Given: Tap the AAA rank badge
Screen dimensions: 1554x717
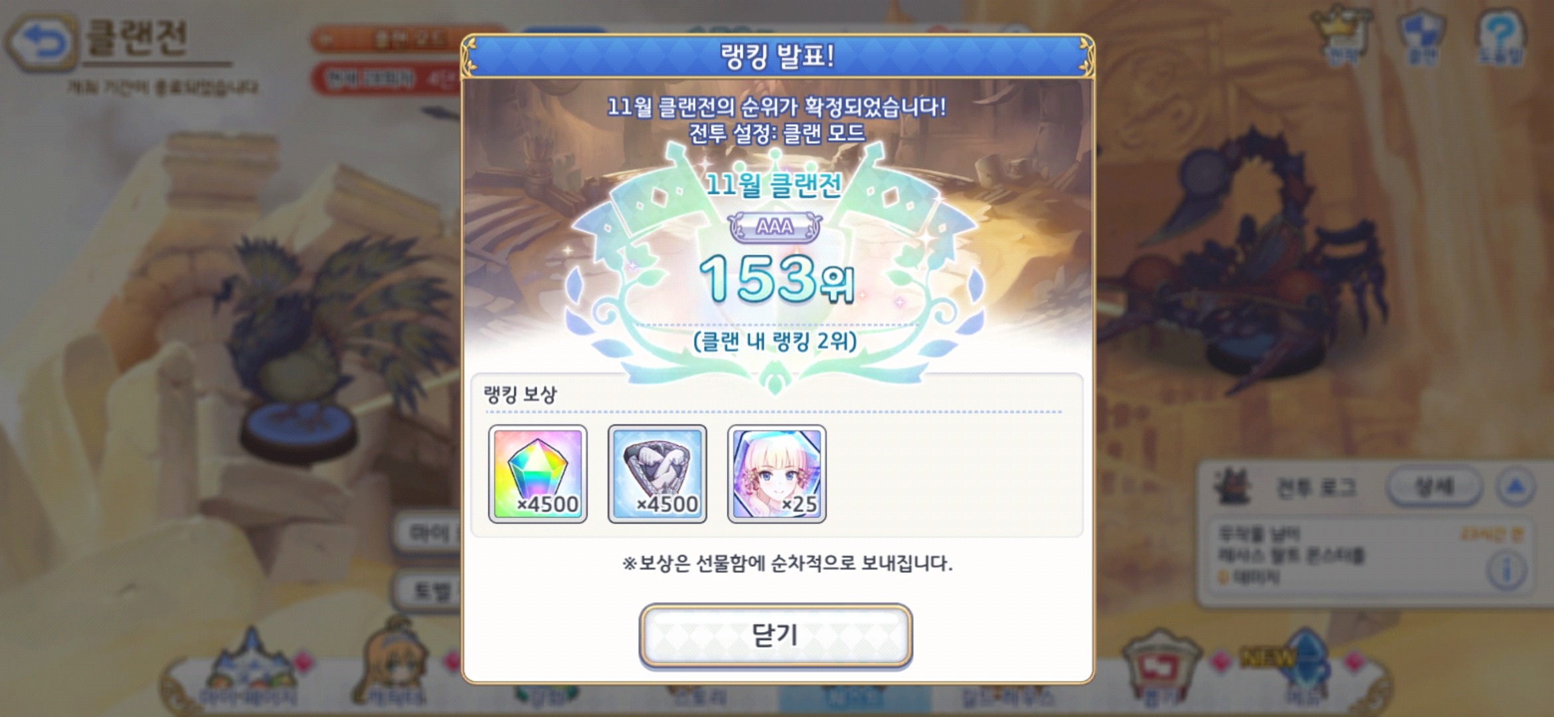Looking at the screenshot, I should pyautogui.click(x=775, y=227).
